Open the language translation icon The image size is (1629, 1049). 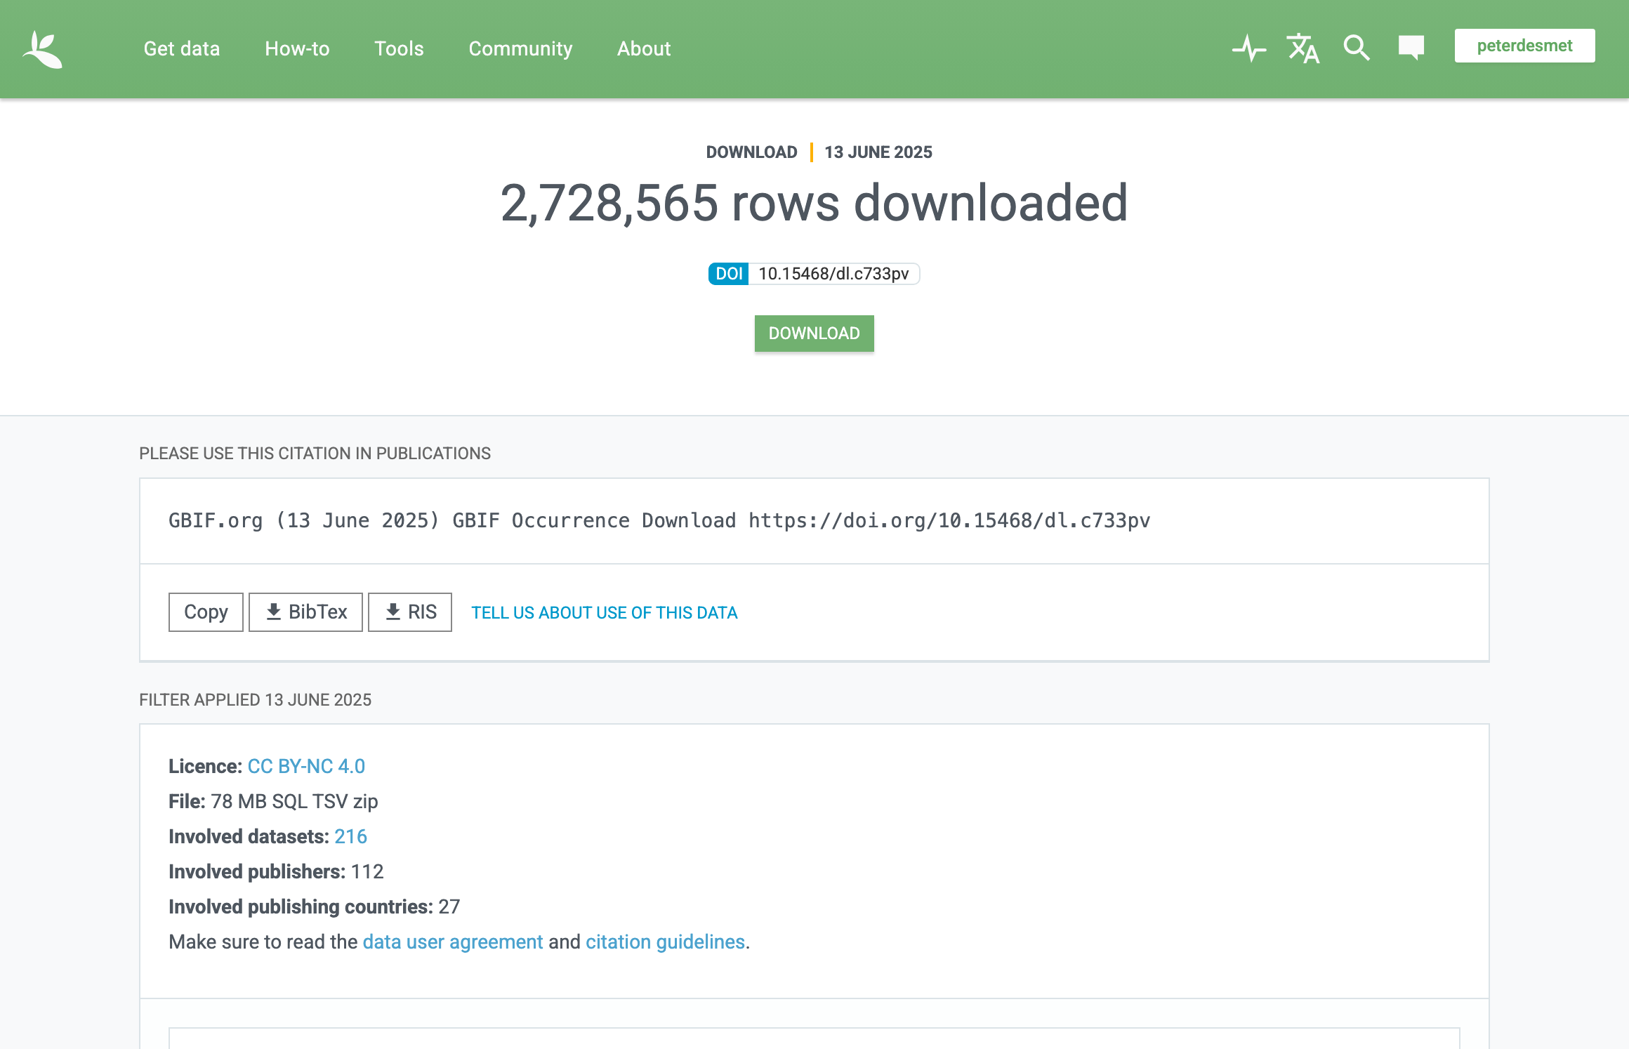point(1303,48)
